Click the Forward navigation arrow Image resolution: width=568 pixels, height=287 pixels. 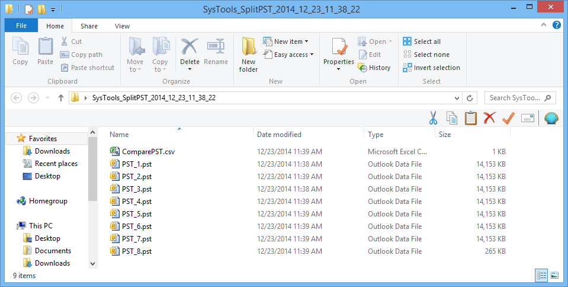click(x=33, y=98)
